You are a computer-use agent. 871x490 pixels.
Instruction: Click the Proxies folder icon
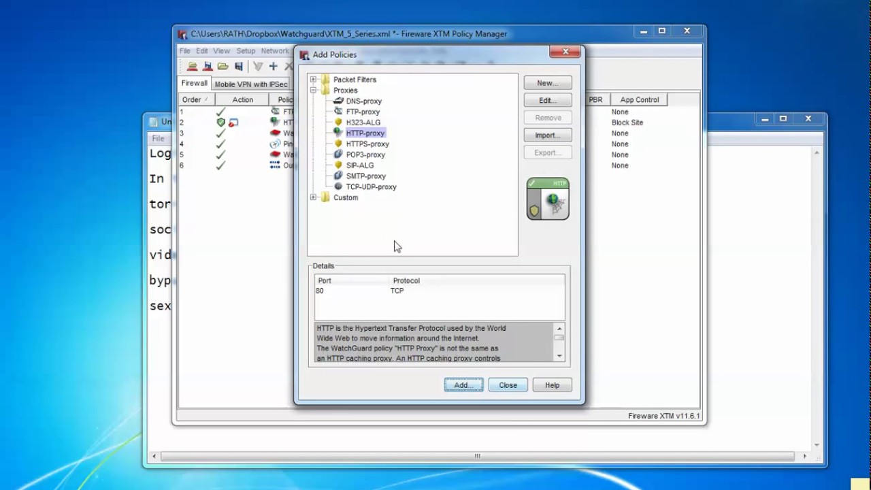325,90
